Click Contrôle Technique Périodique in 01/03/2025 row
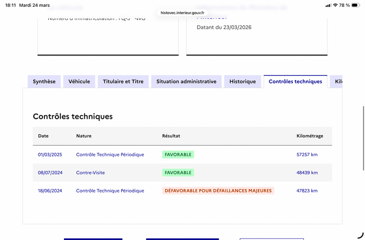Image resolution: width=365 pixels, height=240 pixels. [110, 155]
